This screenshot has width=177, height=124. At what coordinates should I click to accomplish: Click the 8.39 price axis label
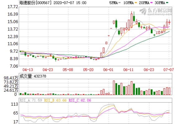coord(14,59)
